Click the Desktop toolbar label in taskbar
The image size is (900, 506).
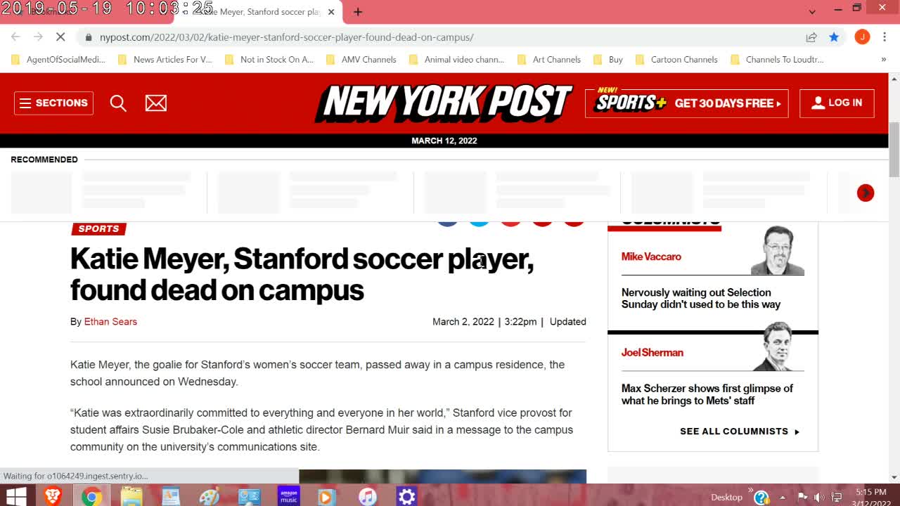click(x=726, y=497)
